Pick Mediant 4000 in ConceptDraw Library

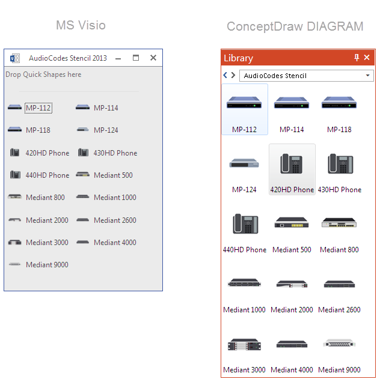292,344
